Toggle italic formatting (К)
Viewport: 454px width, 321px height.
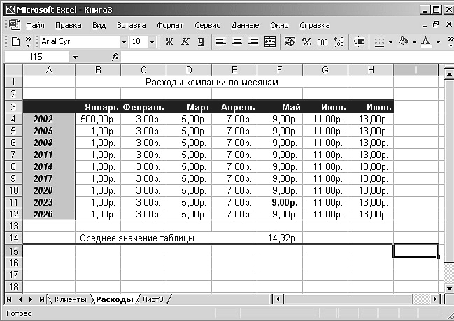[185, 42]
